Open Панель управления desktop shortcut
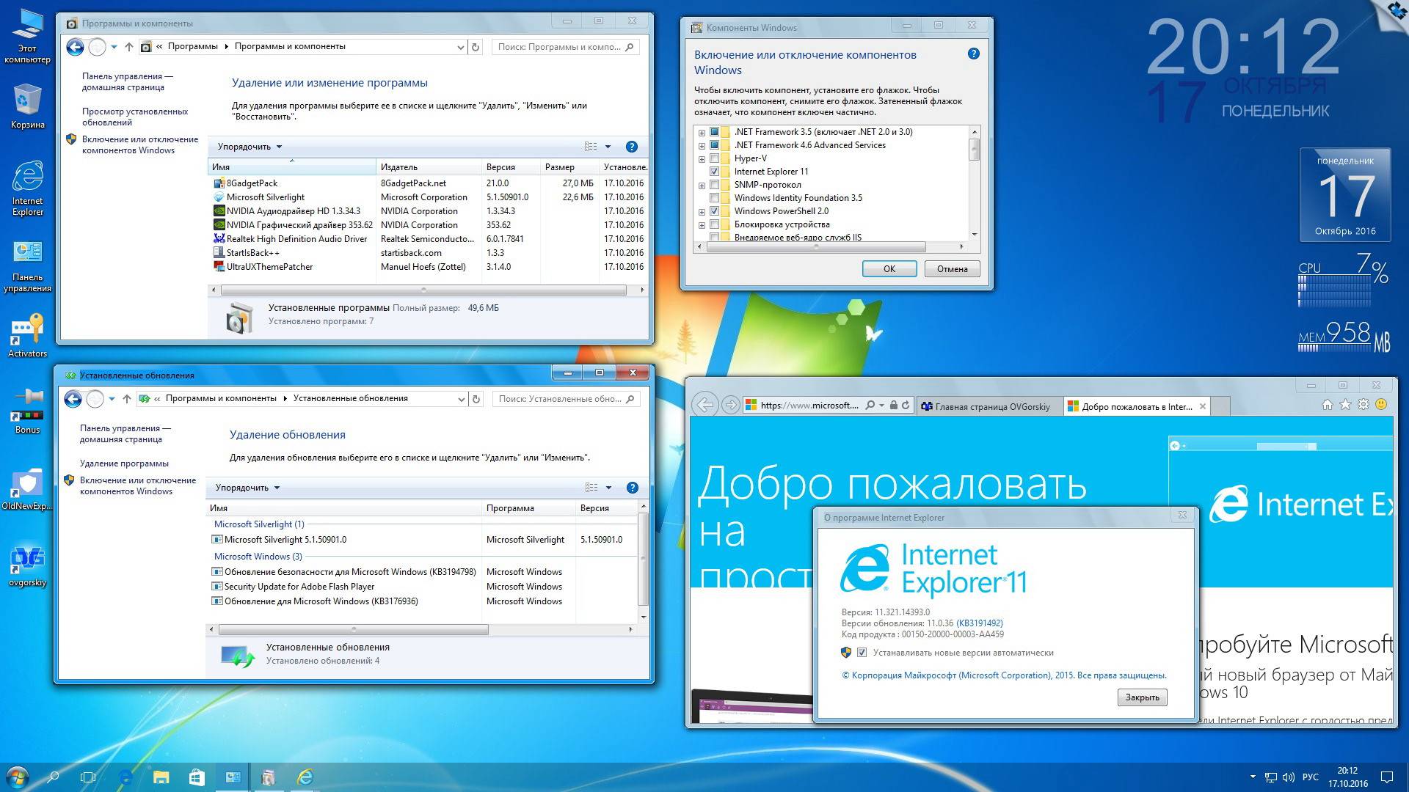 pos(27,267)
